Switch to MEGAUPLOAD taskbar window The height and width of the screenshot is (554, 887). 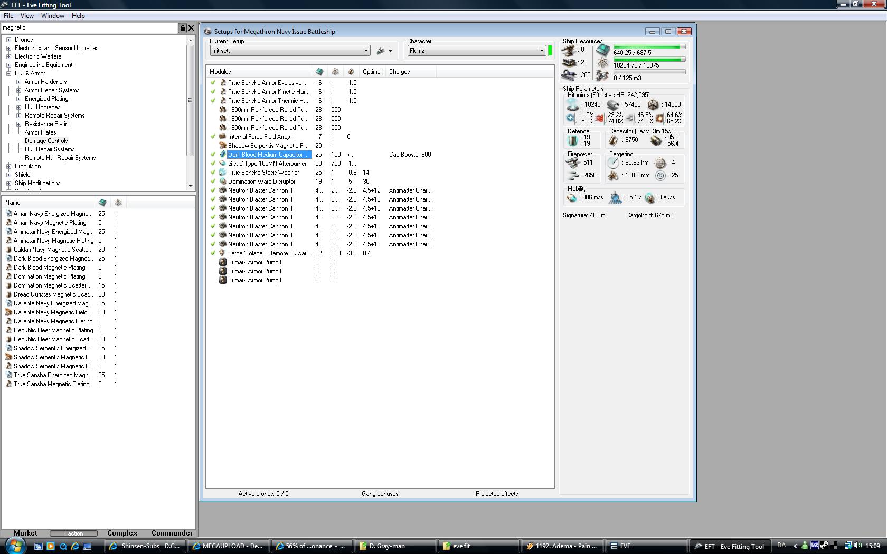click(x=229, y=546)
